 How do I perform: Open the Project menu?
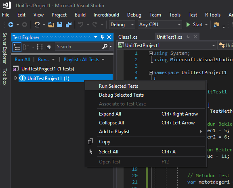tap(59, 15)
